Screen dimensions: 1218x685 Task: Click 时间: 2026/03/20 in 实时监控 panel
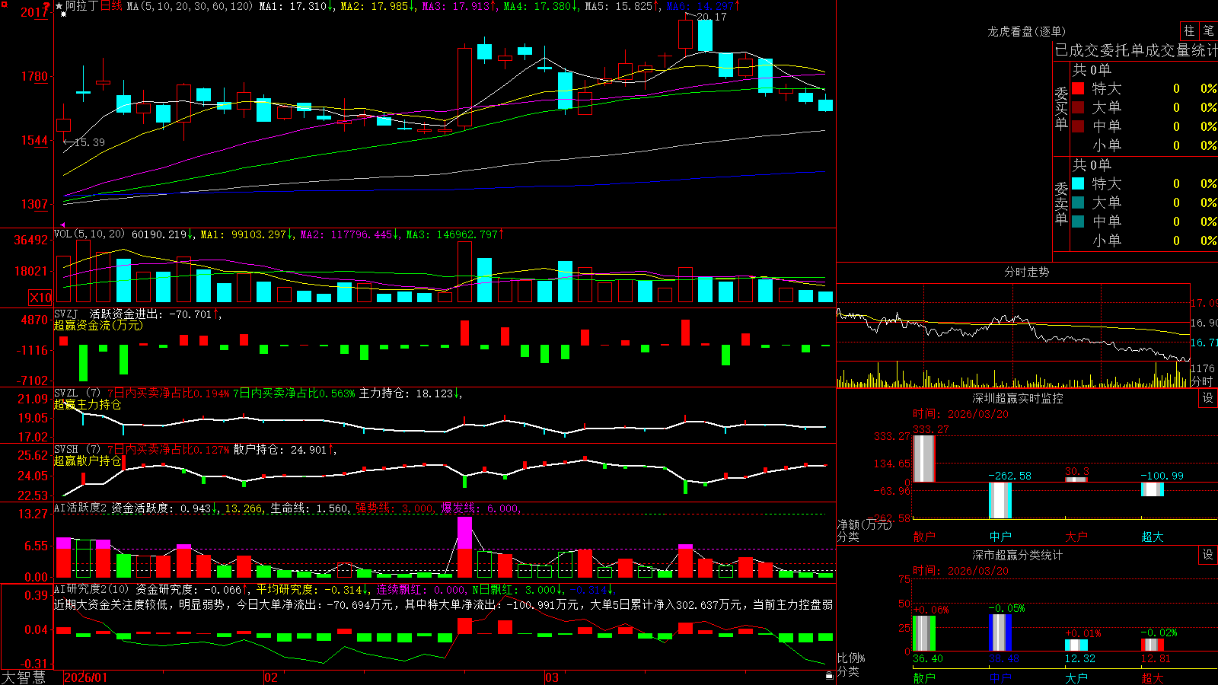pyautogui.click(x=961, y=414)
